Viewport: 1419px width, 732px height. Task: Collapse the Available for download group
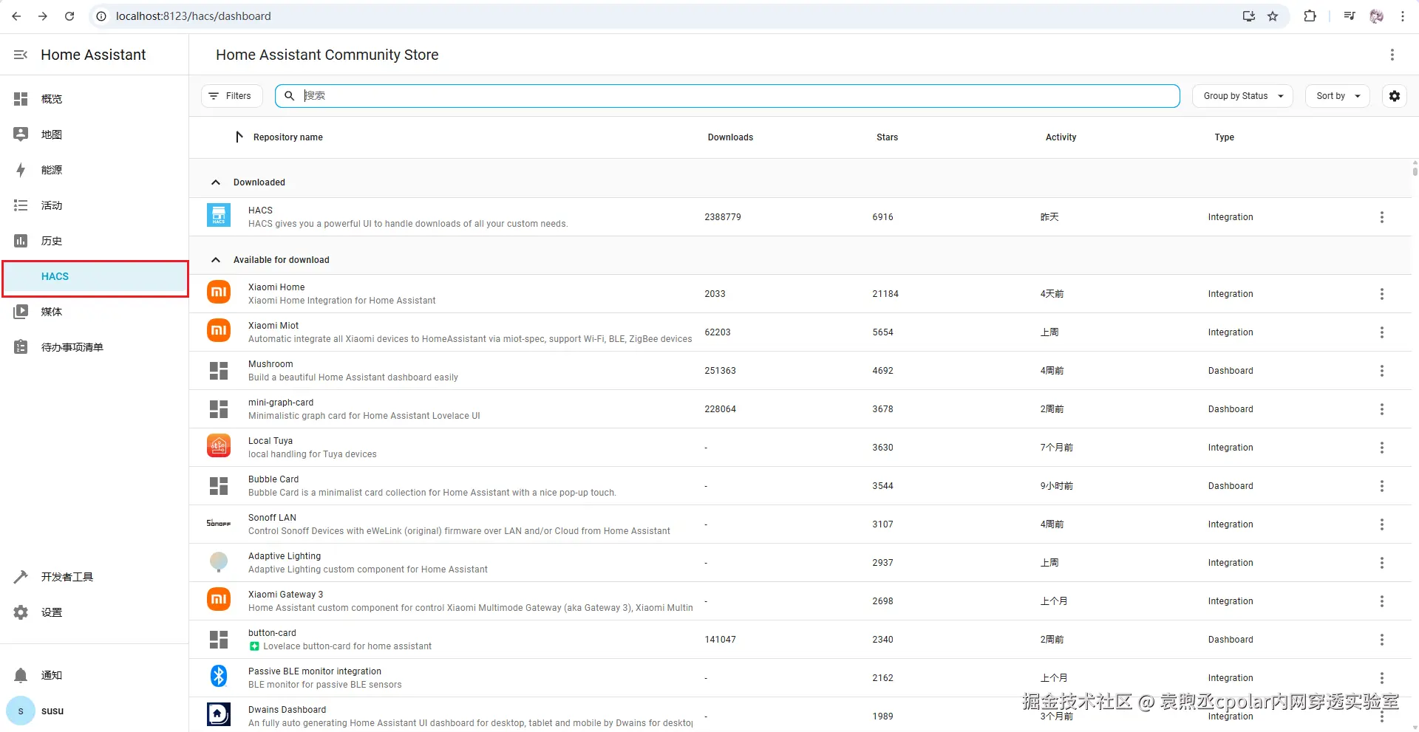pyautogui.click(x=216, y=260)
